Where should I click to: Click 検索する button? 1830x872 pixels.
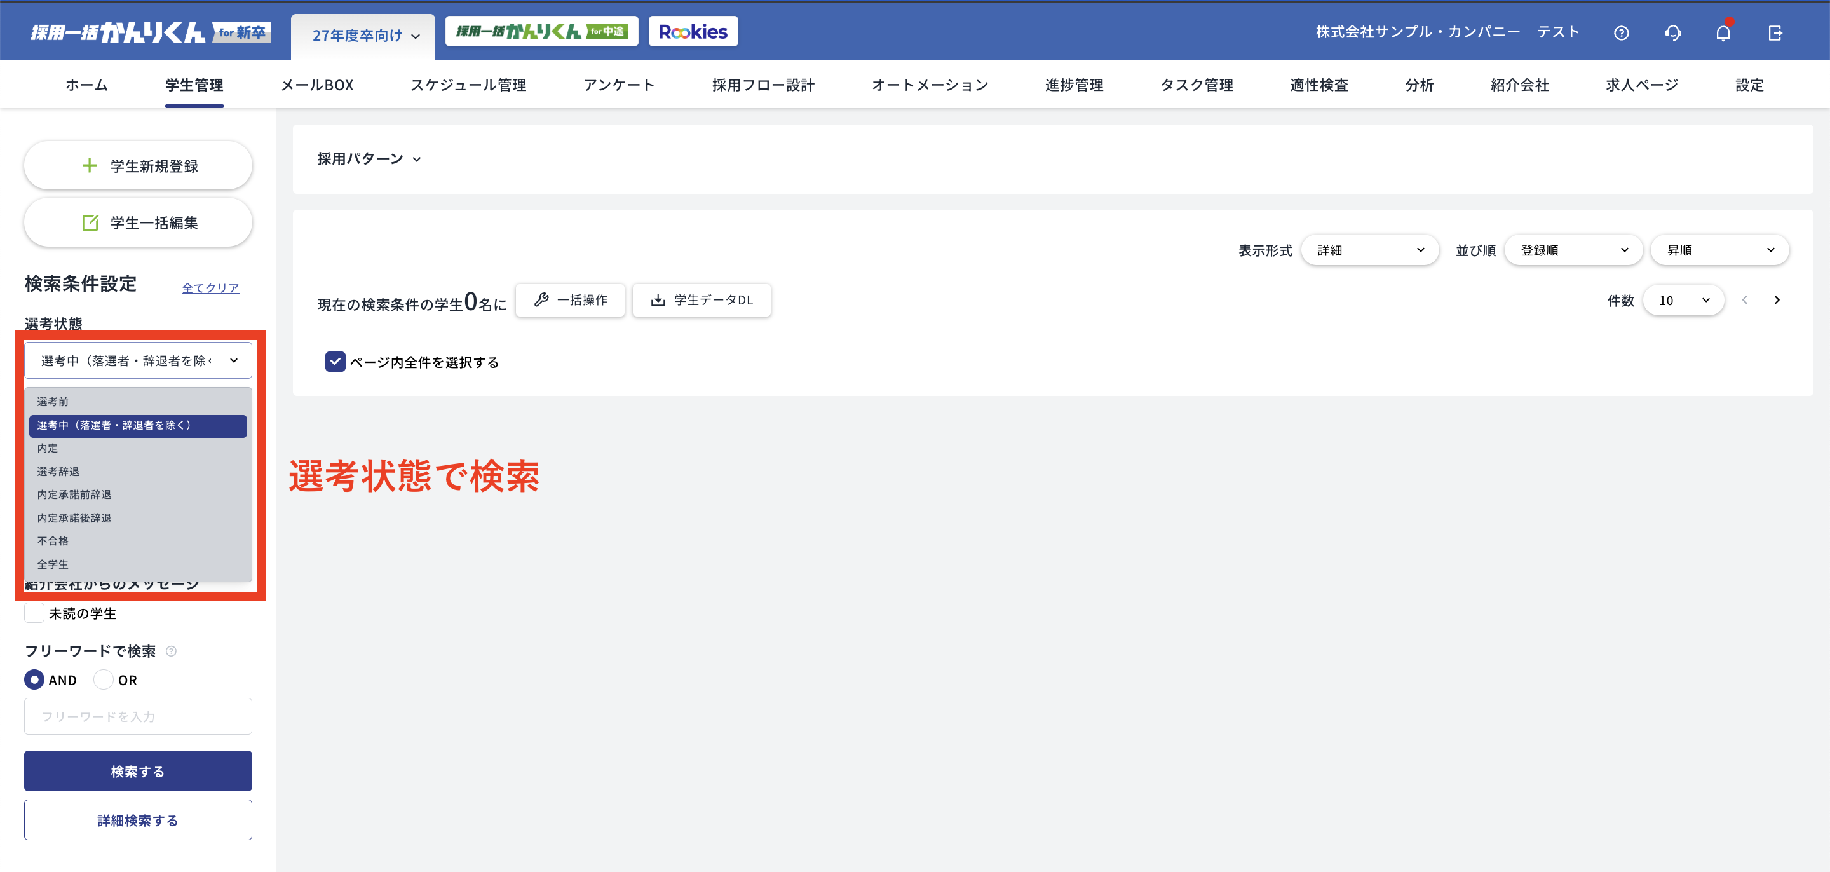pyautogui.click(x=138, y=770)
